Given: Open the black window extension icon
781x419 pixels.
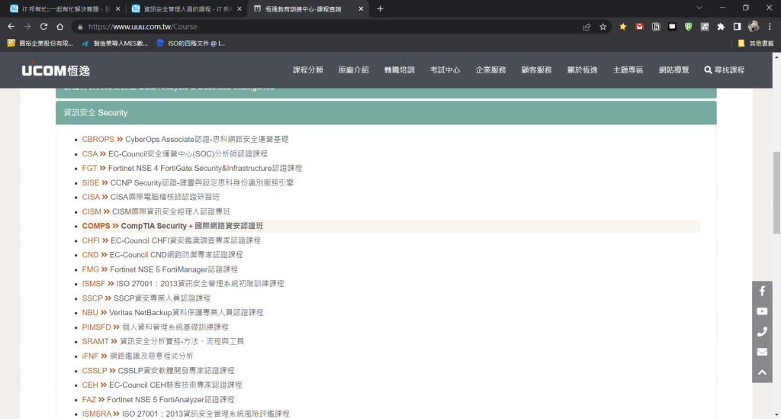Looking at the screenshot, I should (x=672, y=27).
